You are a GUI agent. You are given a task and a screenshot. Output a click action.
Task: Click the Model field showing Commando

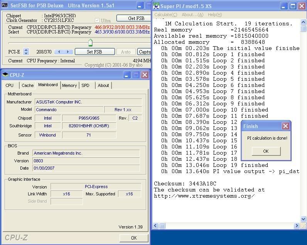coord(69,110)
